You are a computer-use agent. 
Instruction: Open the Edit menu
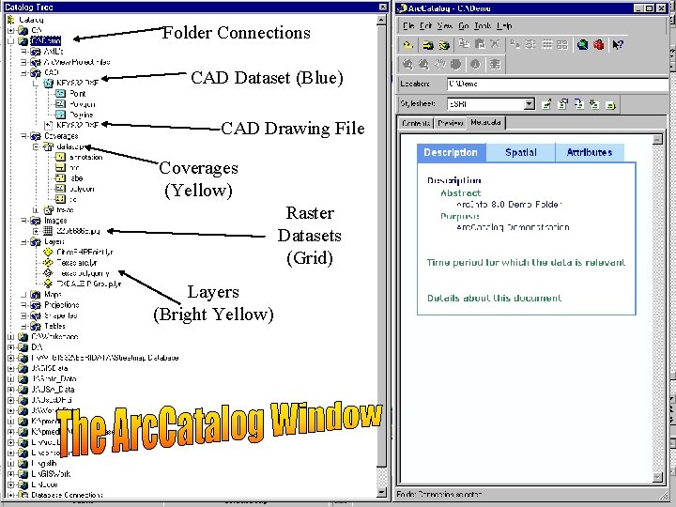click(x=426, y=26)
